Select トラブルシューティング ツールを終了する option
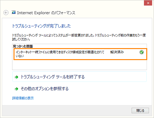 [x=79, y=77]
